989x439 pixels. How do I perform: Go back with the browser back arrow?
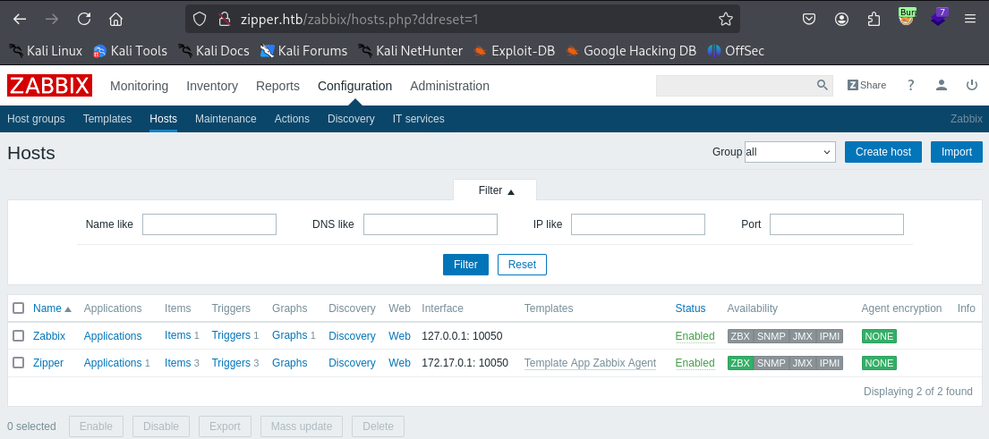pos(20,19)
